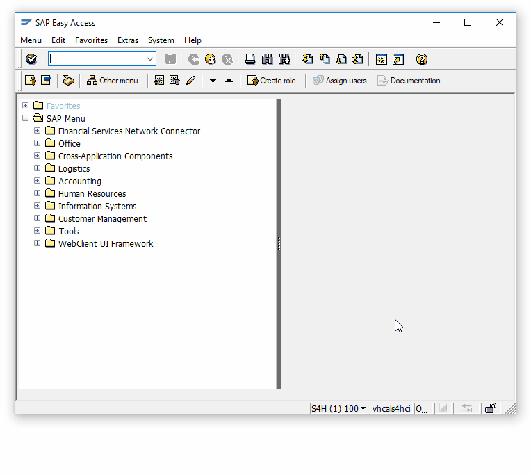Open the Extras menu
The width and height of the screenshot is (531, 475).
[x=128, y=40]
